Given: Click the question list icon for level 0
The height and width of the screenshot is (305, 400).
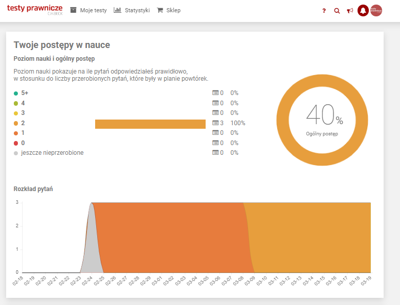Looking at the screenshot, I should (x=215, y=143).
